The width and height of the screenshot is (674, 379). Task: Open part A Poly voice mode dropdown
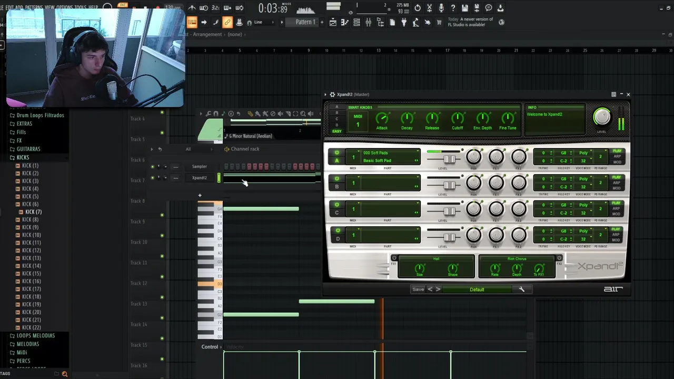583,153
